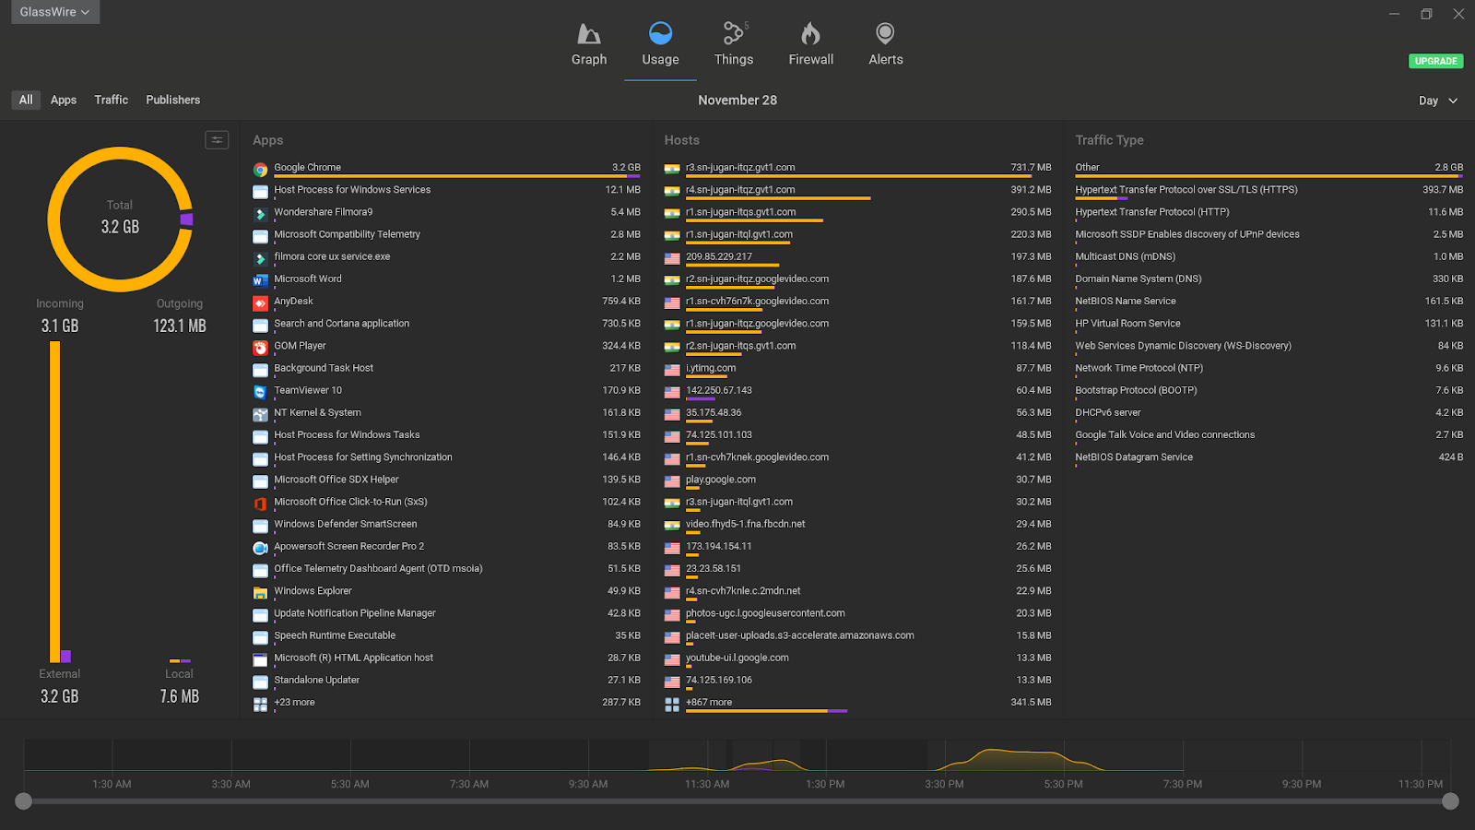1475x830 pixels.
Task: Select the HP Virtual Room Service row
Action: [1268, 324]
